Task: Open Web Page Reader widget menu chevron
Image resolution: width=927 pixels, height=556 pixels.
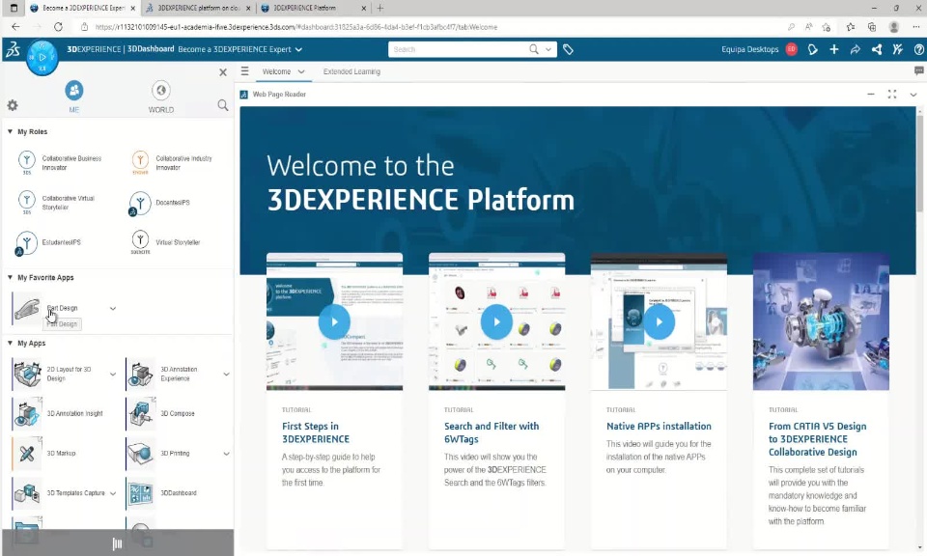Action: pos(913,95)
